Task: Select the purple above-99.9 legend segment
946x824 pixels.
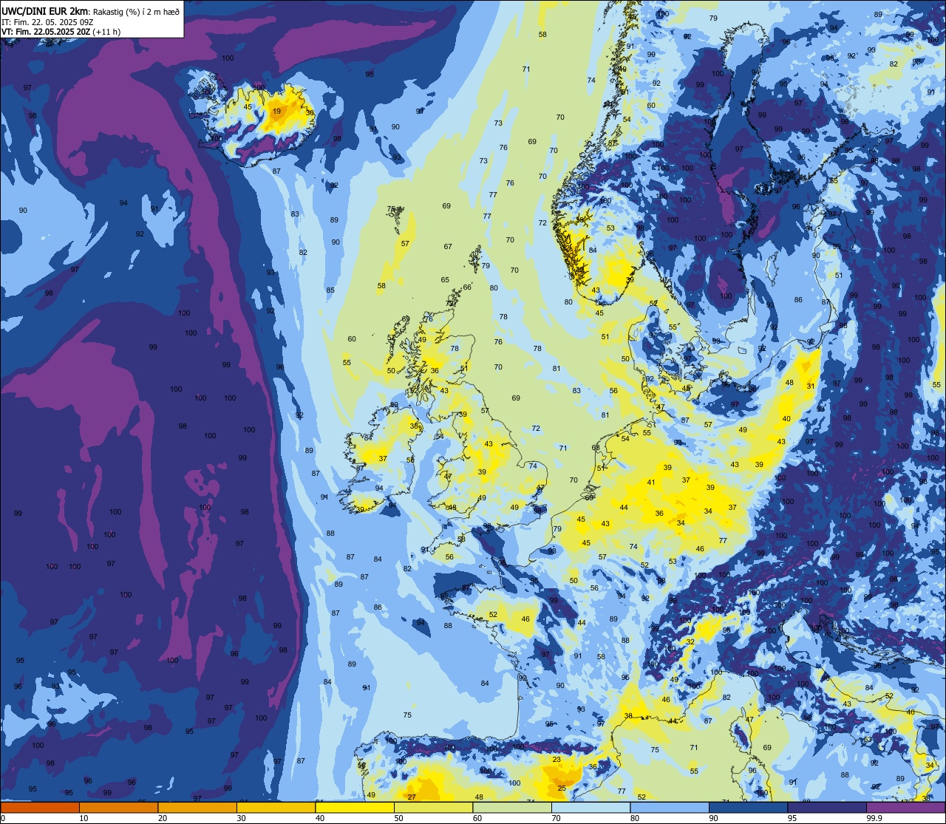Action: (x=906, y=807)
